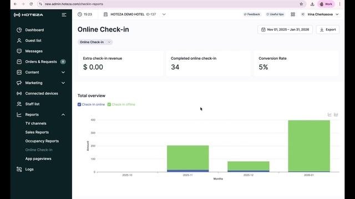Click the Content icon in sidebar

tap(19, 72)
